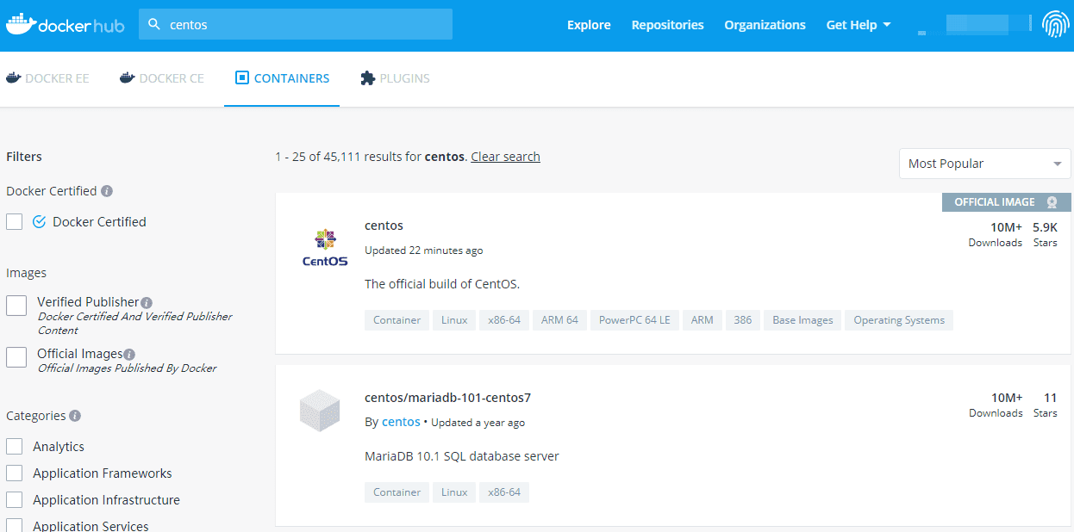Click the 386 architecture tag
Screen dimensions: 1074x532
point(743,320)
